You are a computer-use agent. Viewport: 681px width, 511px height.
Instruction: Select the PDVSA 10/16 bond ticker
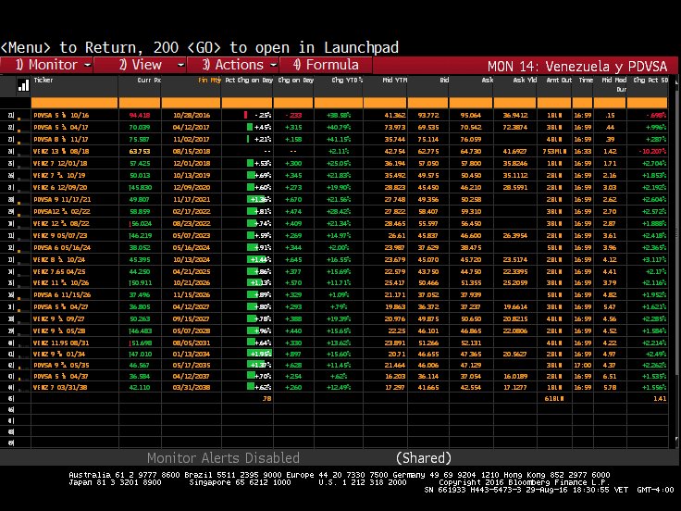[61, 115]
